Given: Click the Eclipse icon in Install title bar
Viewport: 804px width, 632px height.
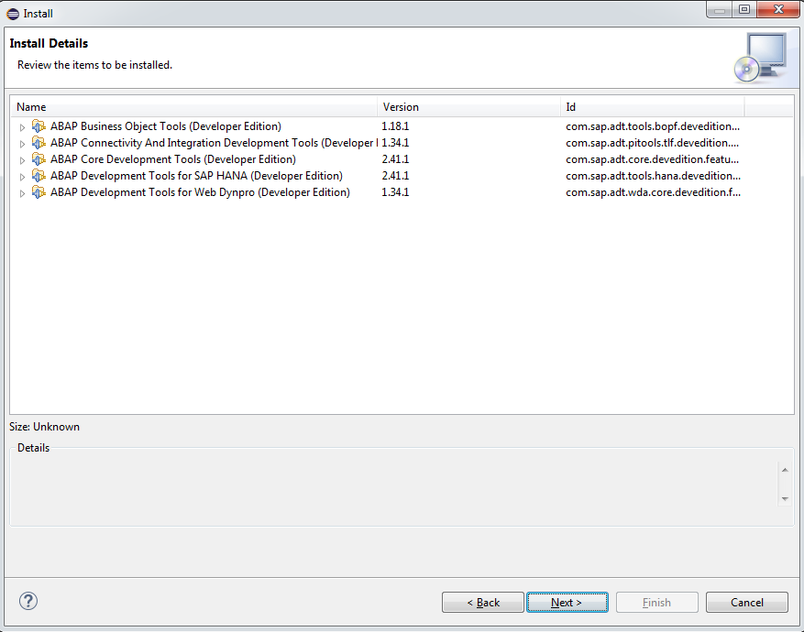Looking at the screenshot, I should (x=13, y=14).
